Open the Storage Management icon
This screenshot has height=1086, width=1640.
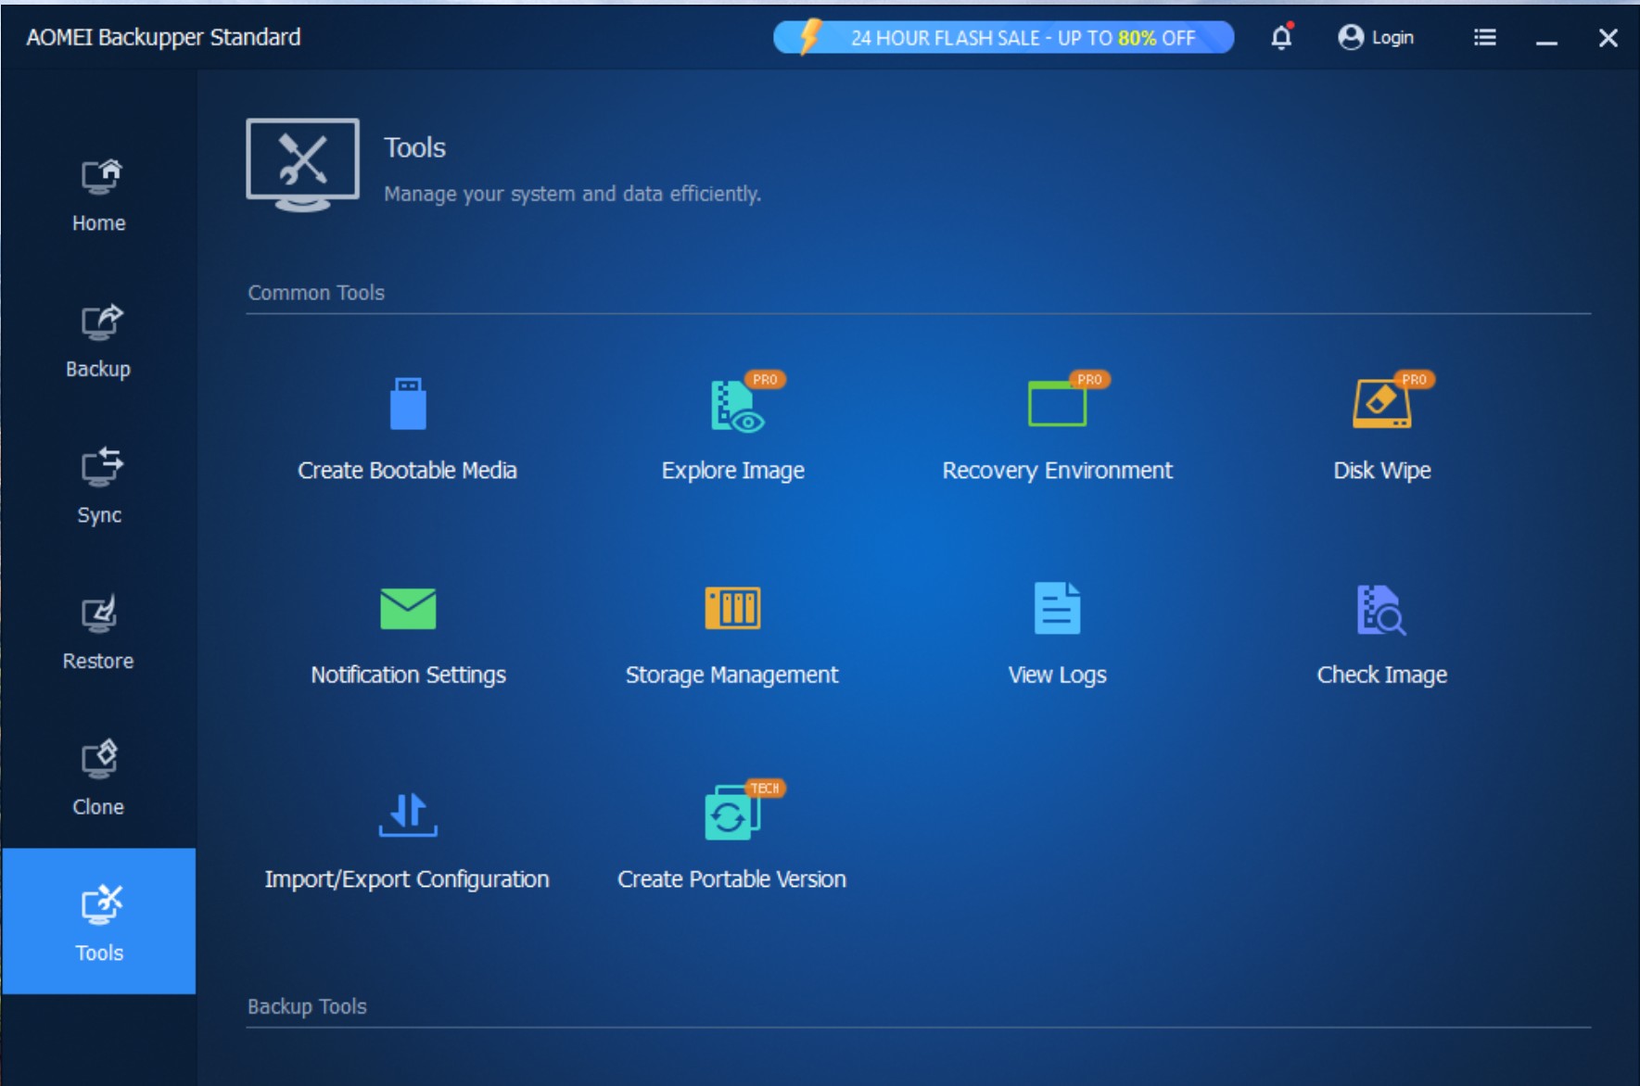732,608
